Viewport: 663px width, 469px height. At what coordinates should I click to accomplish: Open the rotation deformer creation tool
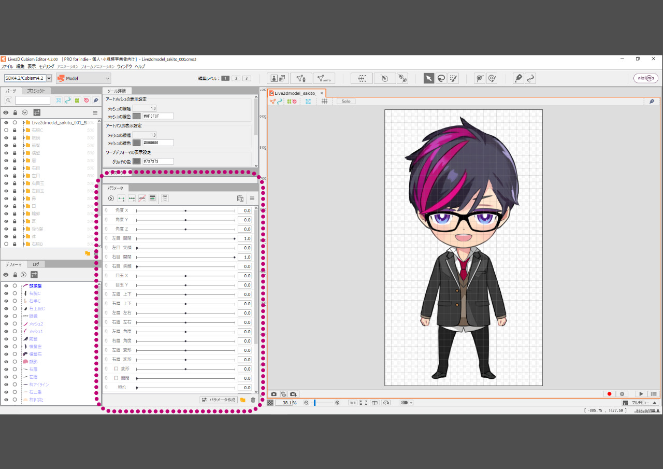(402, 78)
